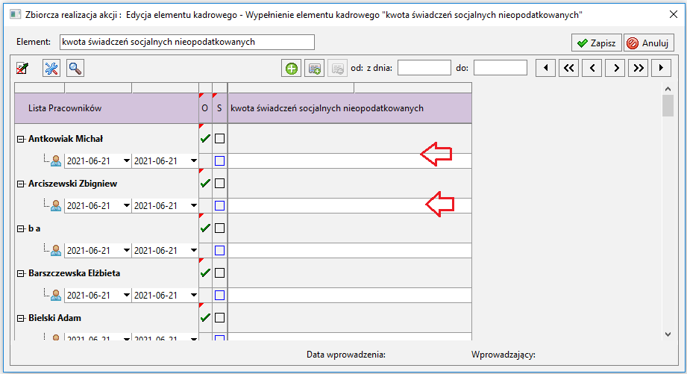The width and height of the screenshot is (687, 374).
Task: Click green checkmark in b a row
Action: 205,228
